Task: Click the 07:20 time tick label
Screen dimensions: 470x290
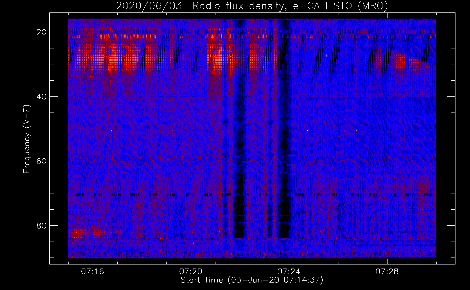Action: pyautogui.click(x=191, y=272)
